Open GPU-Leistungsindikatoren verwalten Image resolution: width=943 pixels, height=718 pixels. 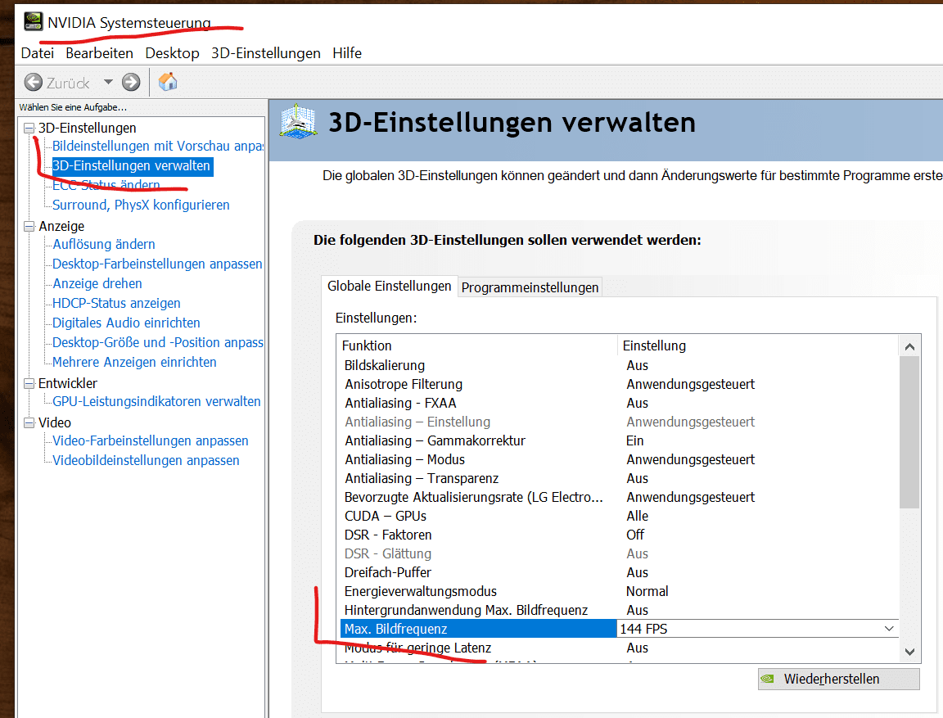(x=156, y=401)
